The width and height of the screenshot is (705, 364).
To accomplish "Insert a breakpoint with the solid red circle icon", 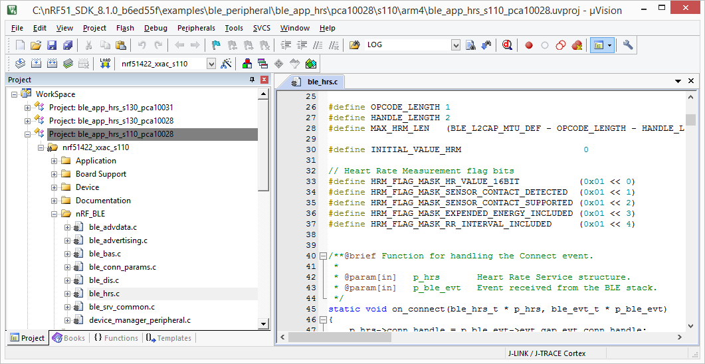I will 529,45.
